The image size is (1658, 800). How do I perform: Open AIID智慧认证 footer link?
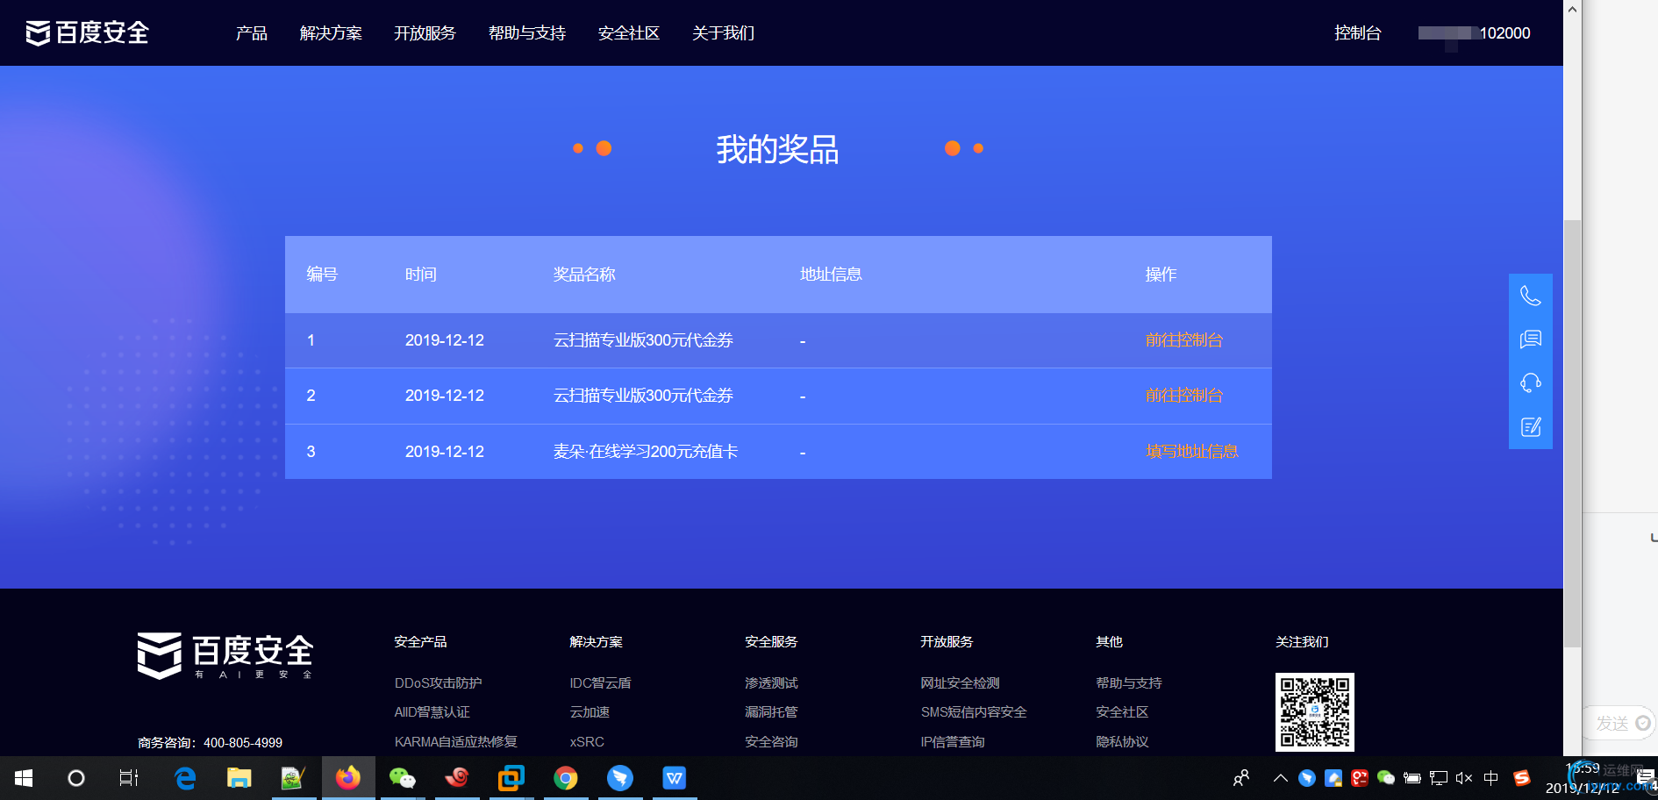coord(432,712)
